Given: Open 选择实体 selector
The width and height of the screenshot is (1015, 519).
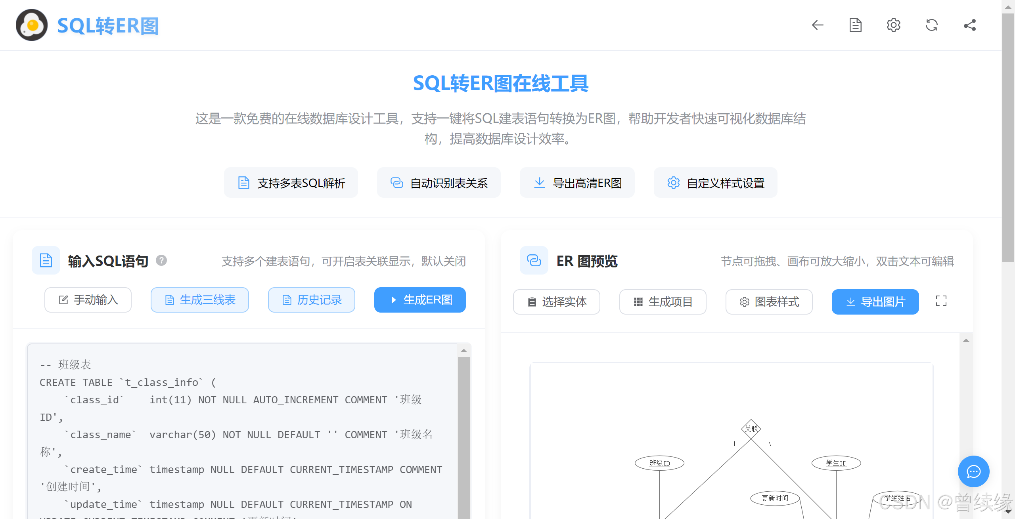Looking at the screenshot, I should (x=556, y=302).
